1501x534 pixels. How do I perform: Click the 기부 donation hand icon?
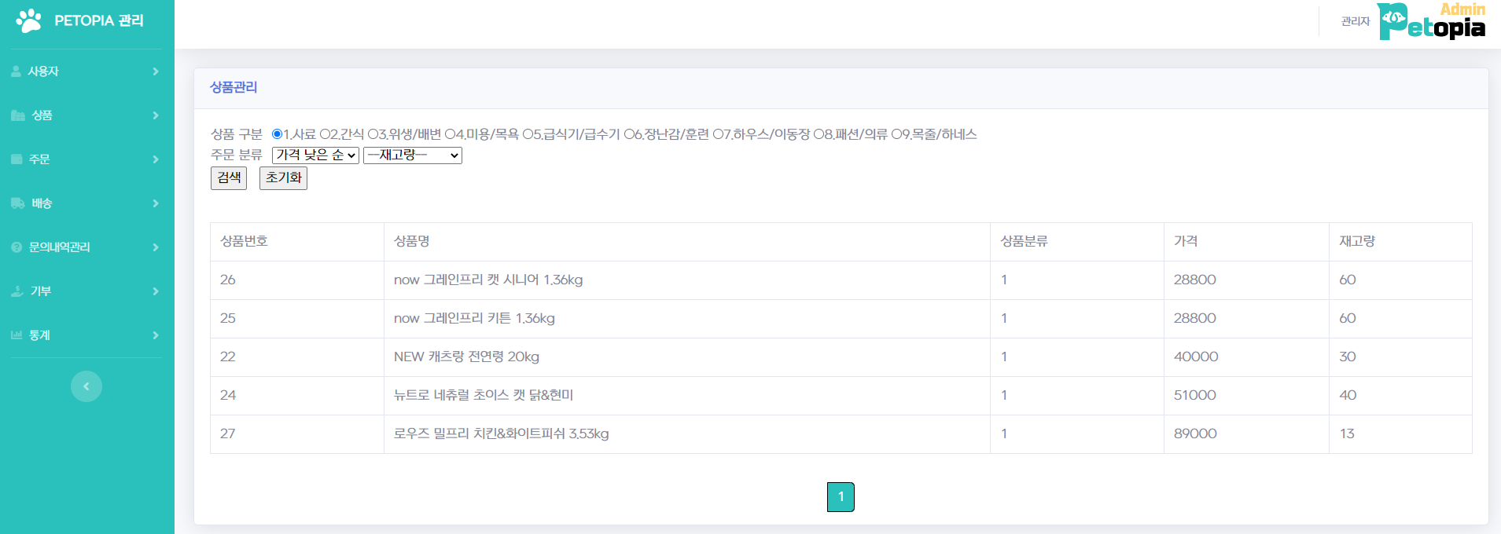(x=17, y=291)
